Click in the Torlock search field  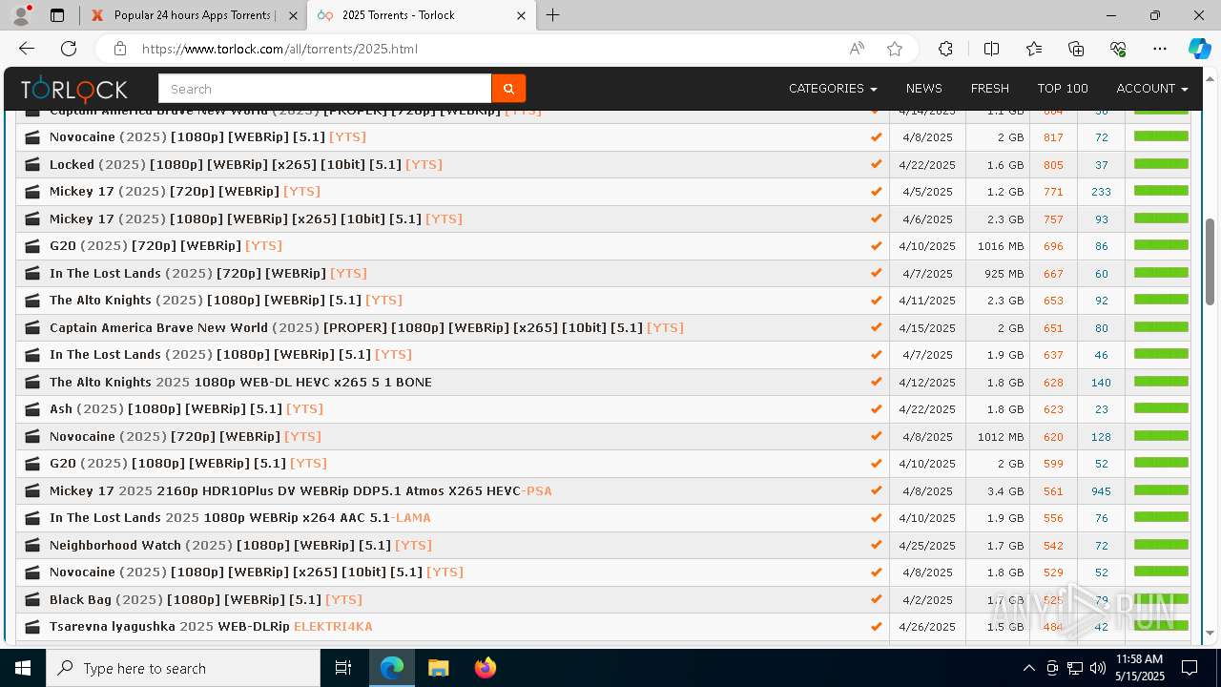325,89
